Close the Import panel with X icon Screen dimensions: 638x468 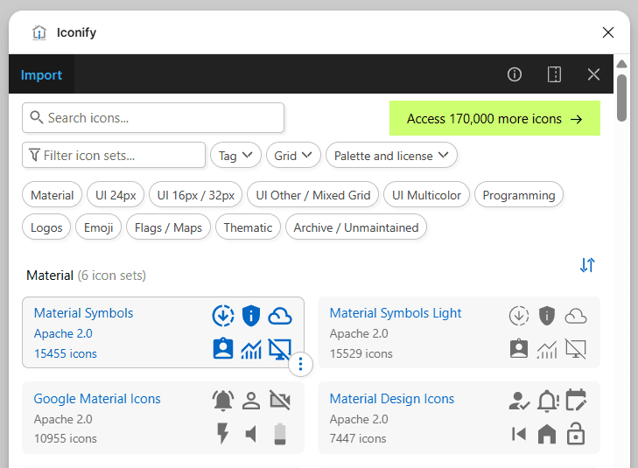pos(593,74)
